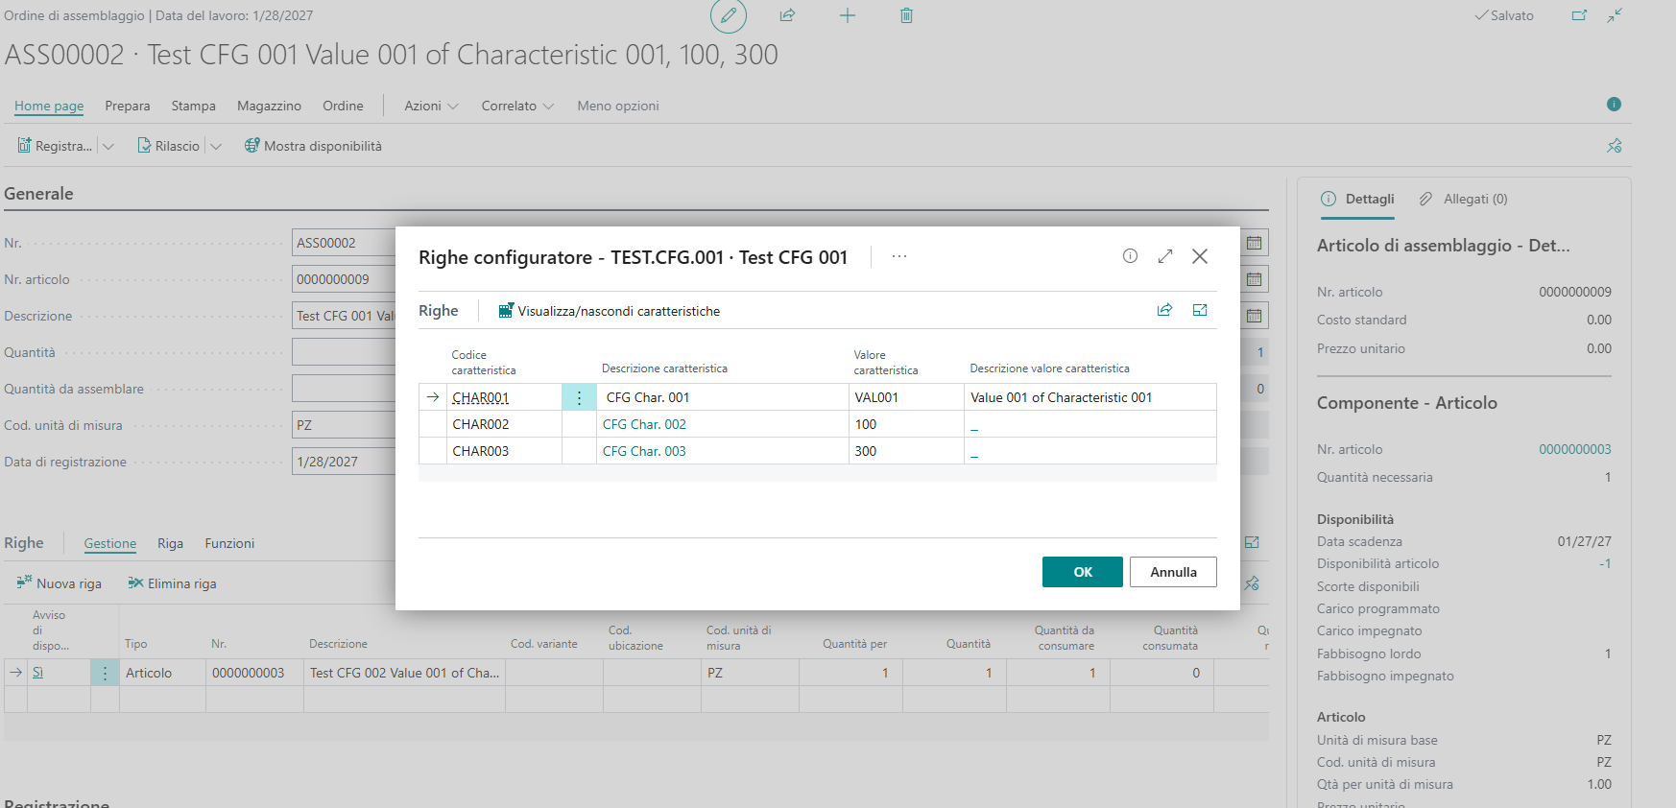Click the trash delete icon in header
The width and height of the screenshot is (1676, 808).
pos(906,15)
